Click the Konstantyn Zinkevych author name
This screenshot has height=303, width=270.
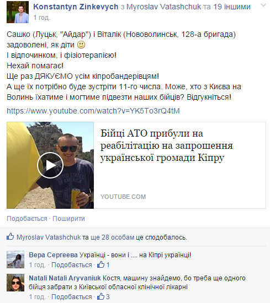coord(76,7)
